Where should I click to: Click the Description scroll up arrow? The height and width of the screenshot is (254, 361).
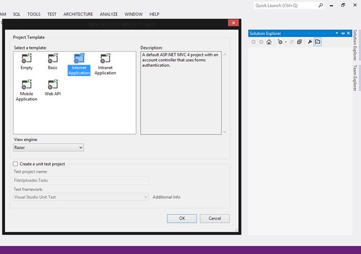click(x=225, y=55)
